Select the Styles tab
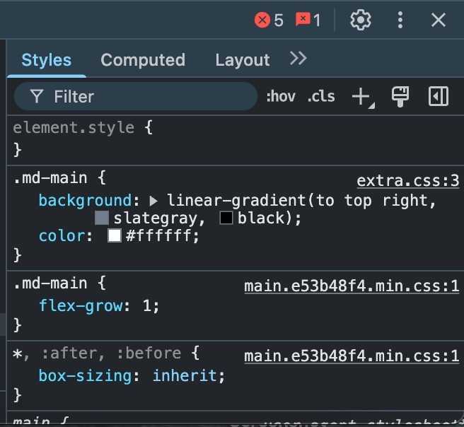Image resolution: width=464 pixels, height=427 pixels. tap(47, 60)
